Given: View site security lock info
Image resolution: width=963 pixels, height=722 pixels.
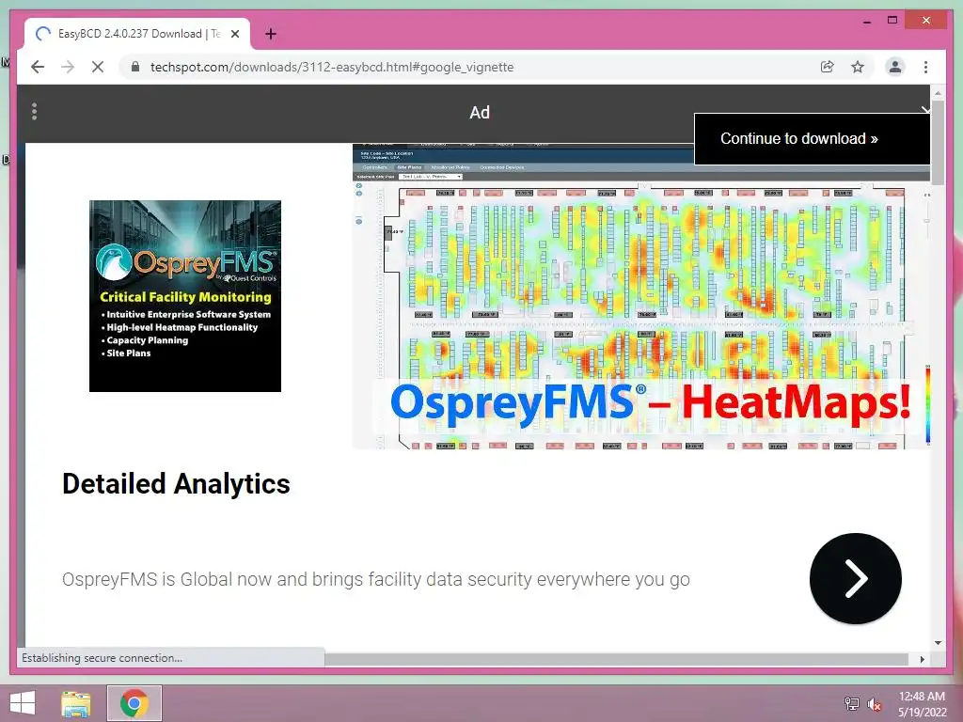Looking at the screenshot, I should [x=135, y=67].
